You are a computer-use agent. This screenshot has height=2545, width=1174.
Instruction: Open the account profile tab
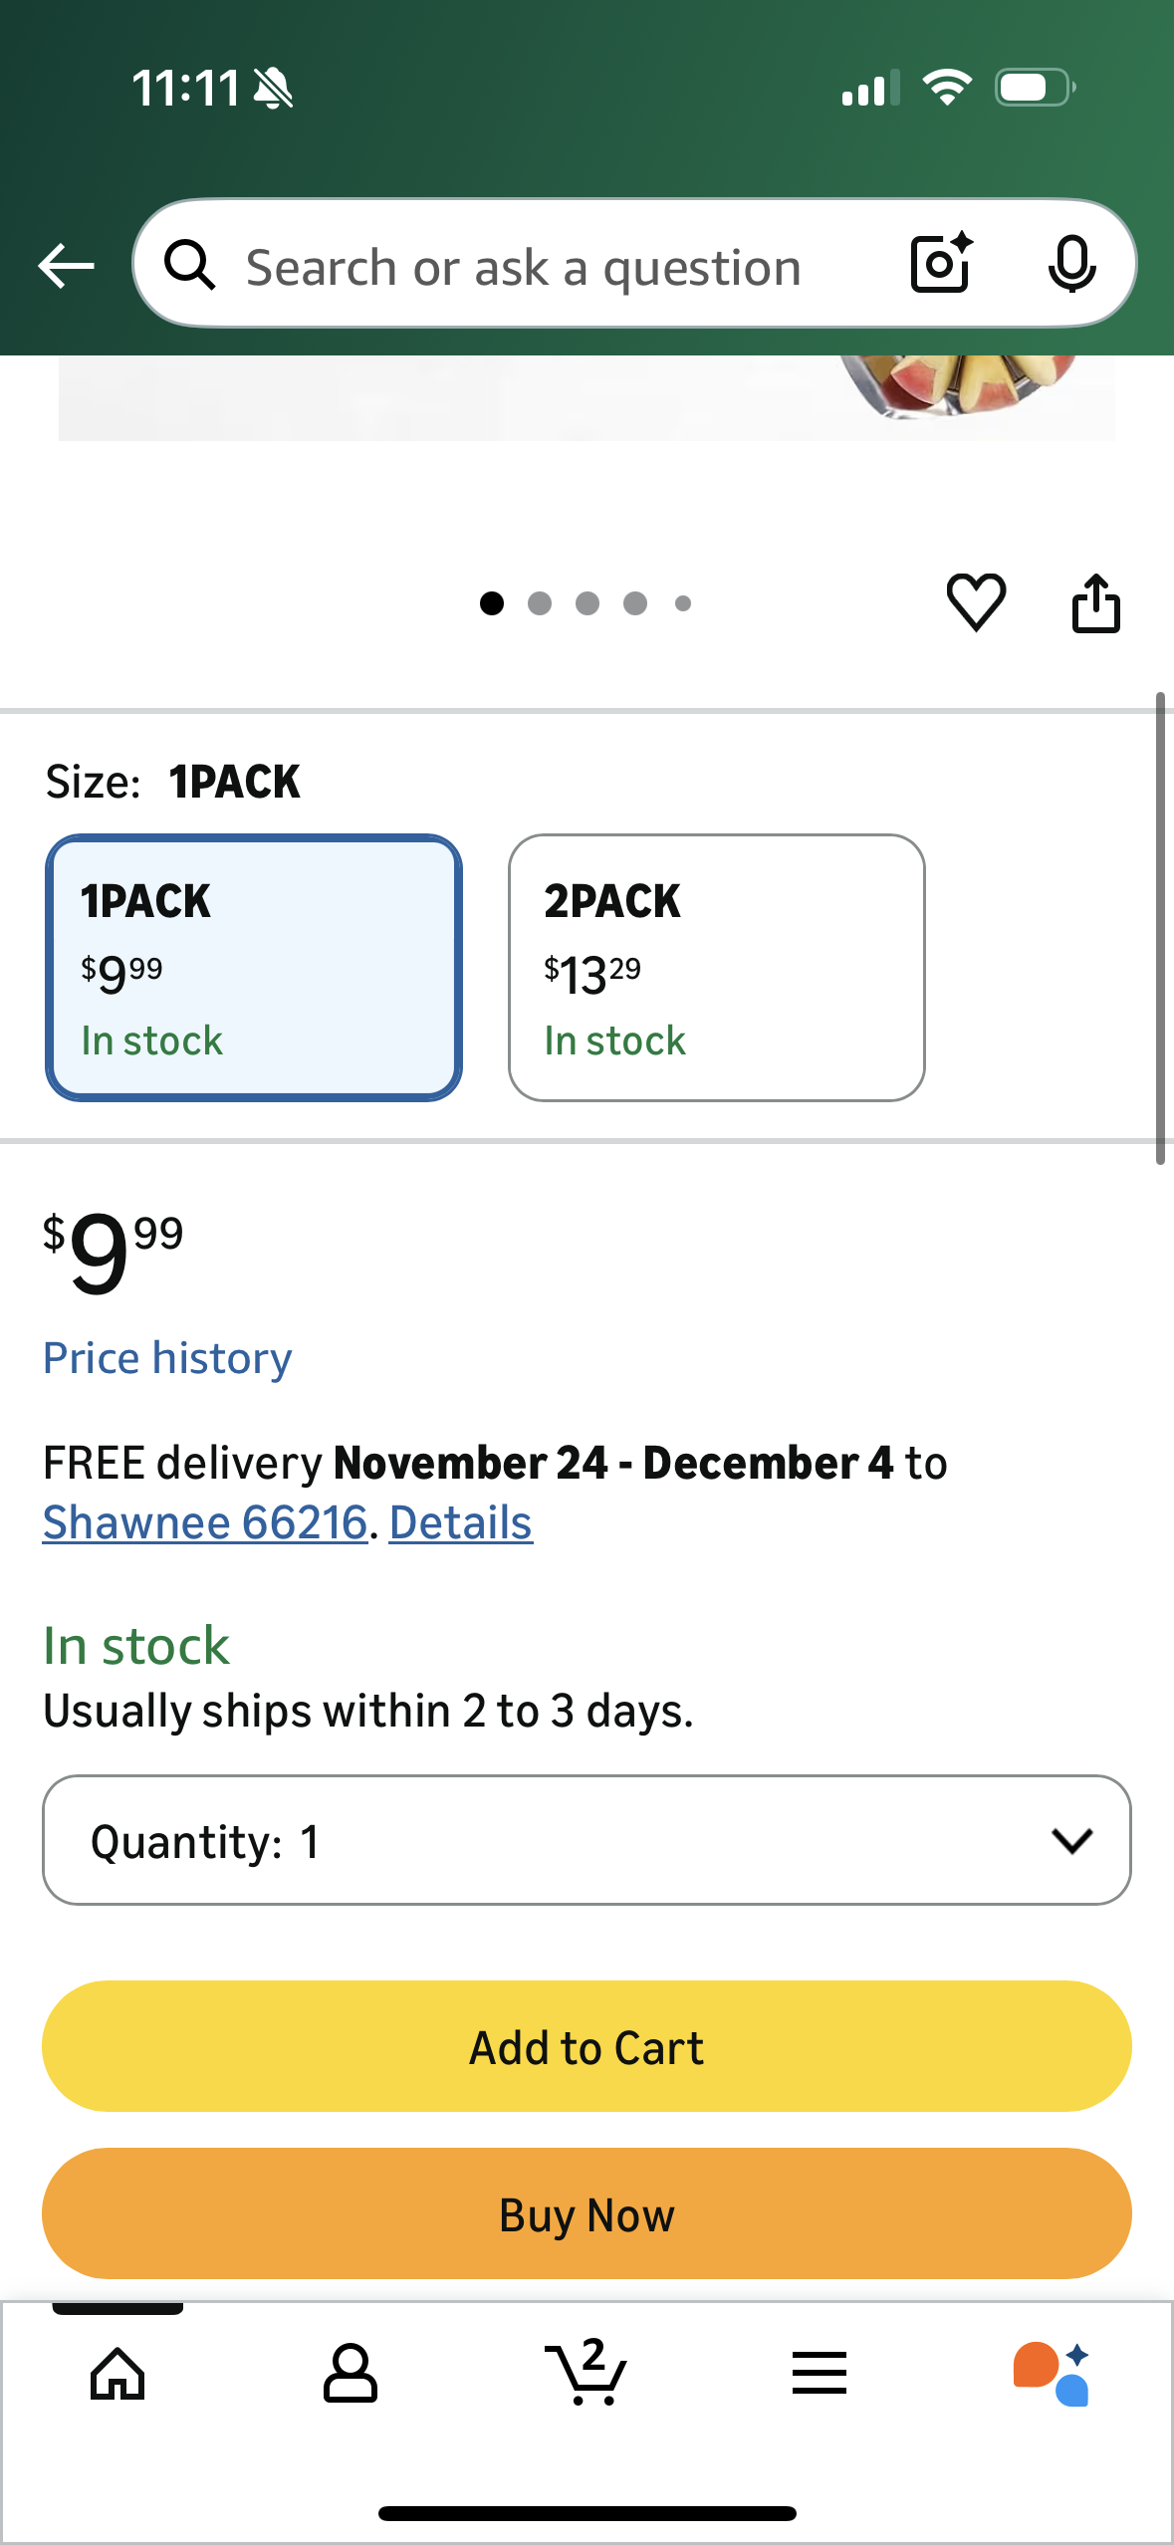(x=350, y=2374)
